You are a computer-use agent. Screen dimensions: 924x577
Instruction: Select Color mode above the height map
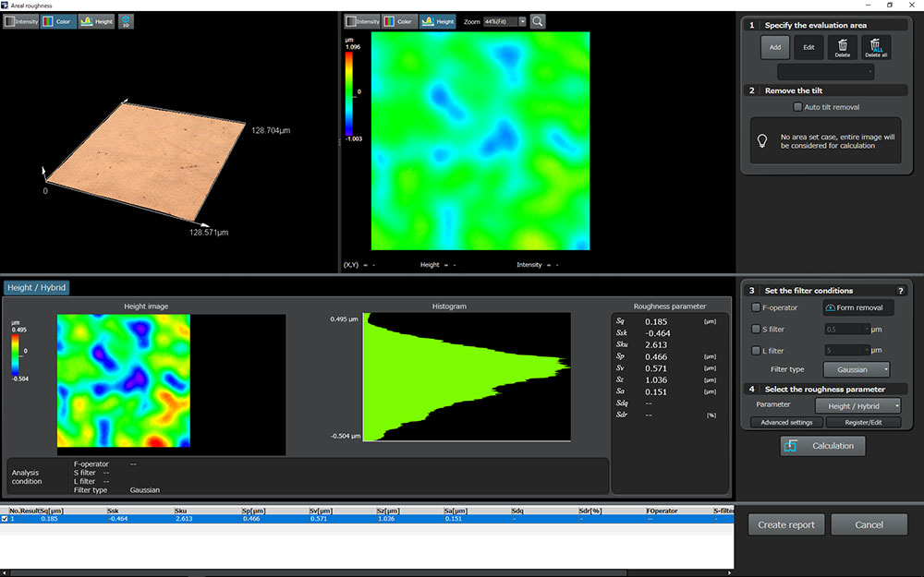[399, 20]
